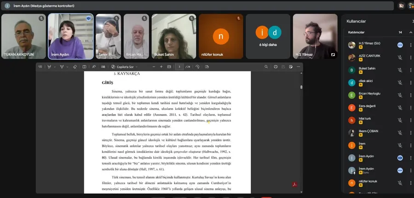Toggle Buket Sahin's microphone in participant list
This screenshot has height=198, width=414.
[x=400, y=70]
